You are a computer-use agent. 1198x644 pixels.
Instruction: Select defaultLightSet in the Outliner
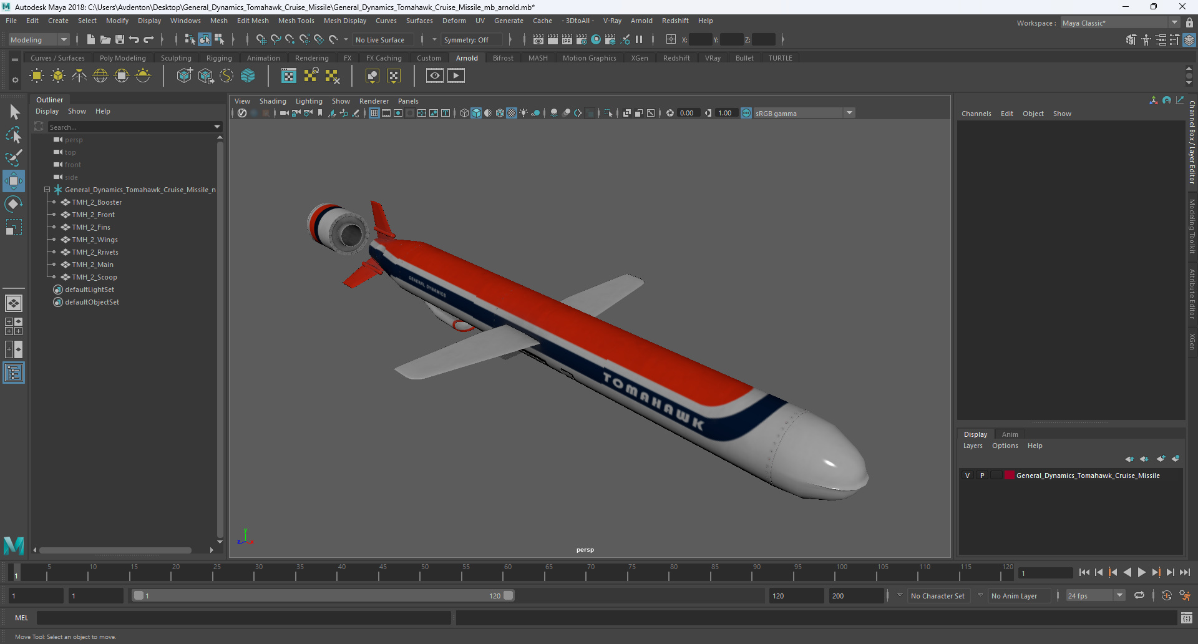pos(89,290)
